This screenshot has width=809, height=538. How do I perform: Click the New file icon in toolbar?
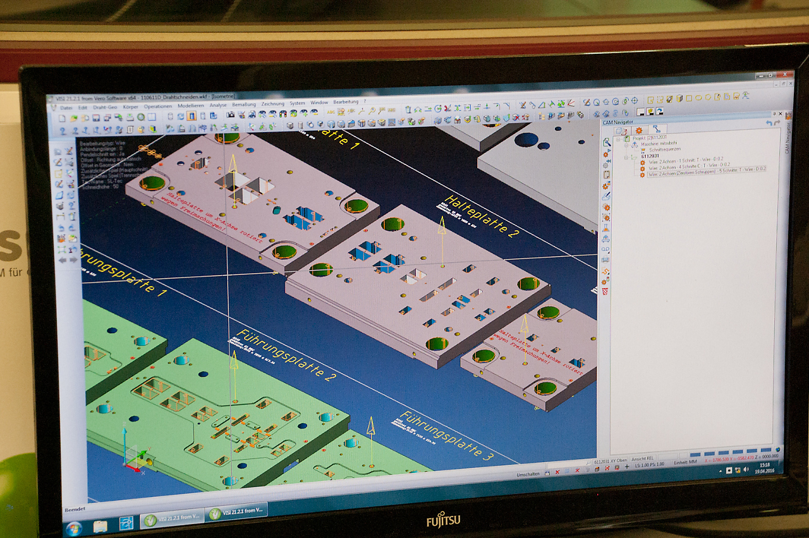tap(63, 118)
